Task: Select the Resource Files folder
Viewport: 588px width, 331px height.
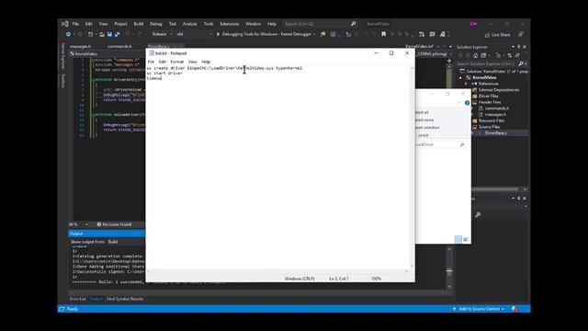Action: coord(492,120)
